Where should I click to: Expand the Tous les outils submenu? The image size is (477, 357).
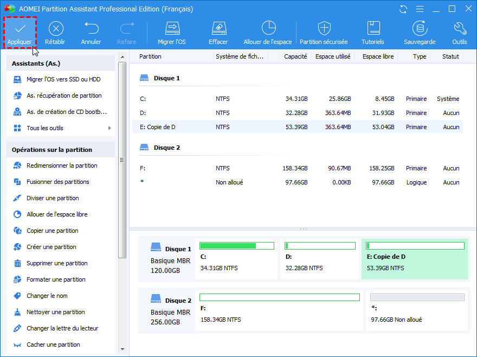(61, 128)
